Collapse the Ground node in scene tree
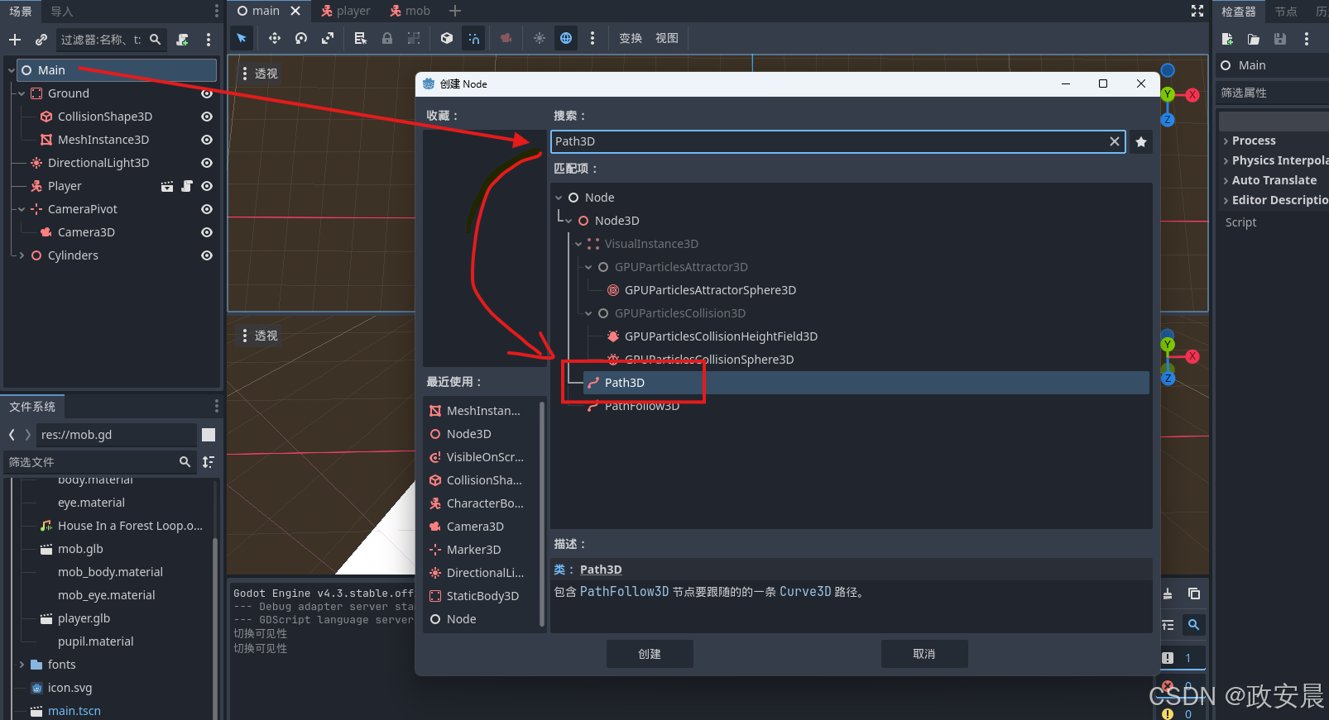Screen dimensions: 1329x720 (22, 93)
